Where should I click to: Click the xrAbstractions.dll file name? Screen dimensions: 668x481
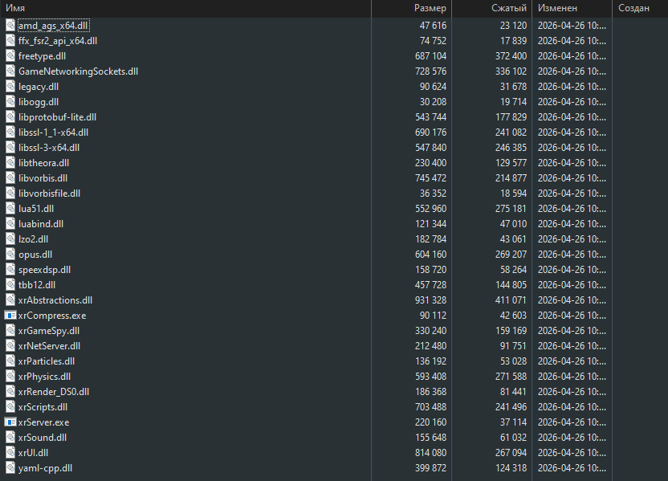pyautogui.click(x=55, y=300)
